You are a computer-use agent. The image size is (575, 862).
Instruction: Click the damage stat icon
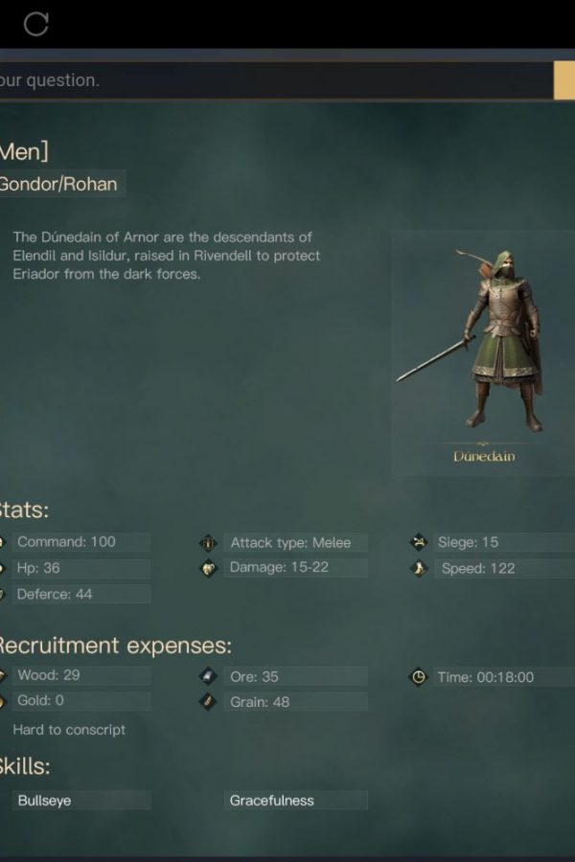tap(209, 568)
